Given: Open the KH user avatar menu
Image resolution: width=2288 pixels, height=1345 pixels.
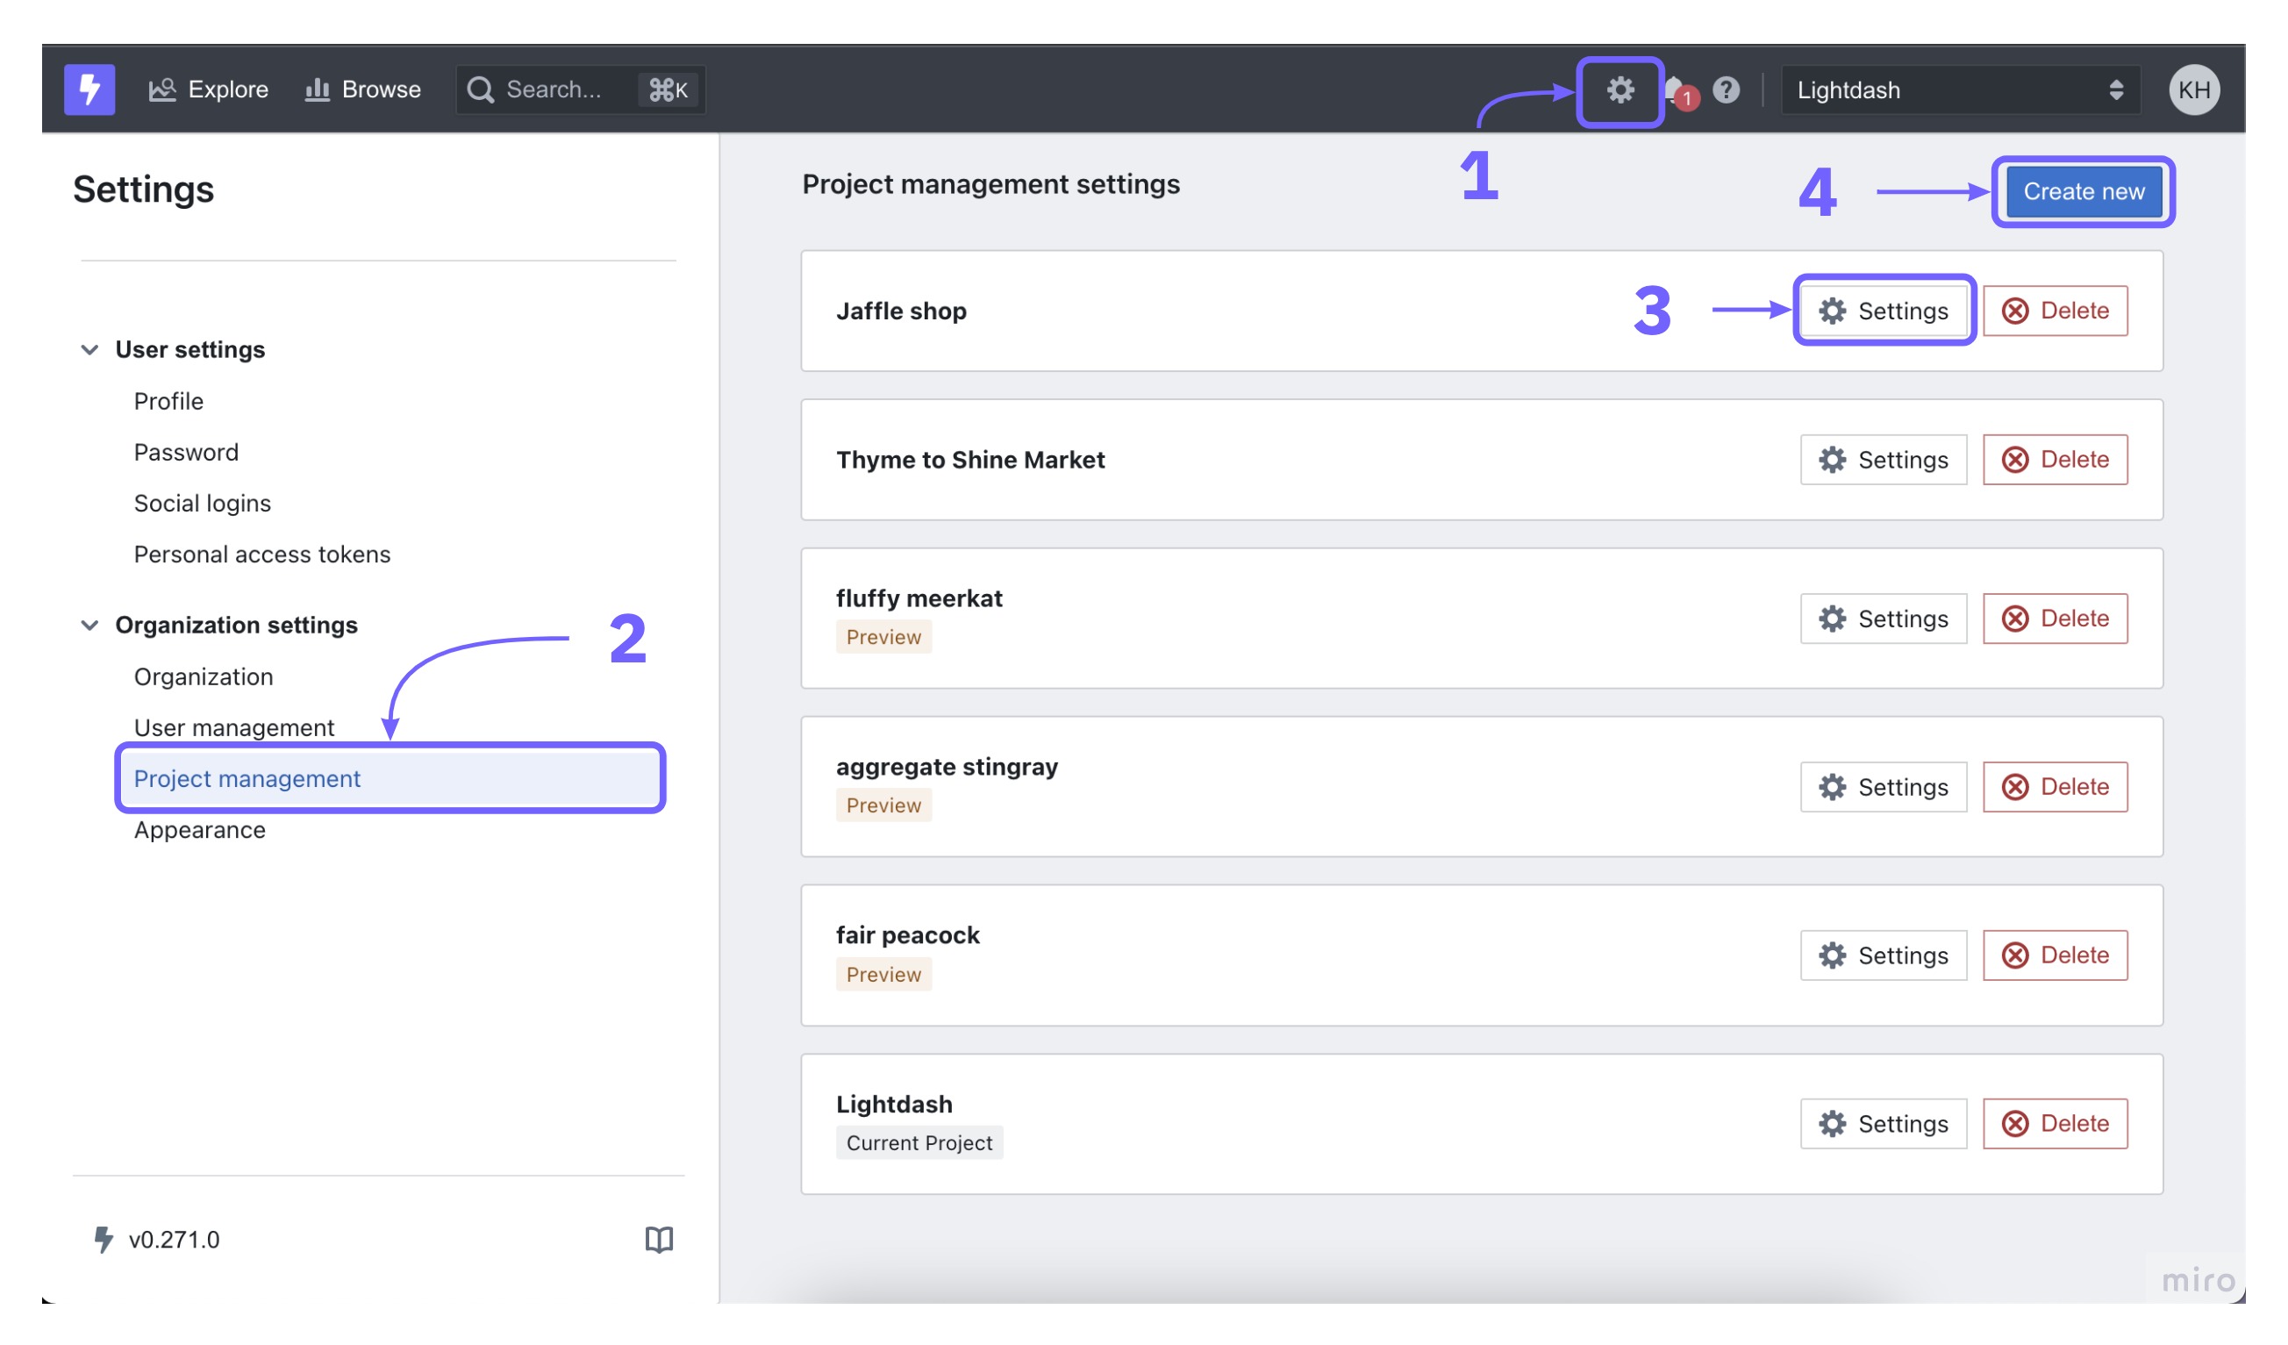Looking at the screenshot, I should point(2193,89).
